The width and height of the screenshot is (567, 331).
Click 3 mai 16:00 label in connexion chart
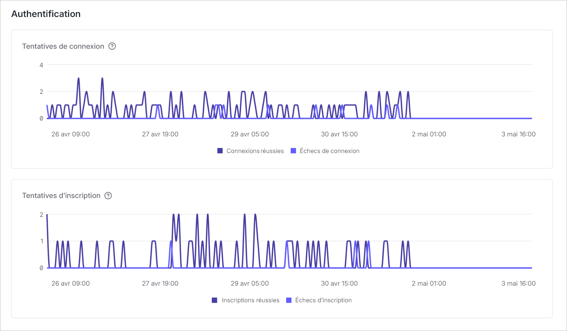(519, 134)
